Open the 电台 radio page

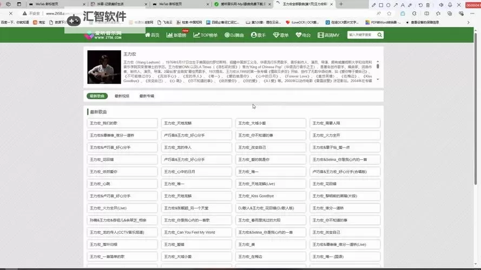click(x=303, y=35)
